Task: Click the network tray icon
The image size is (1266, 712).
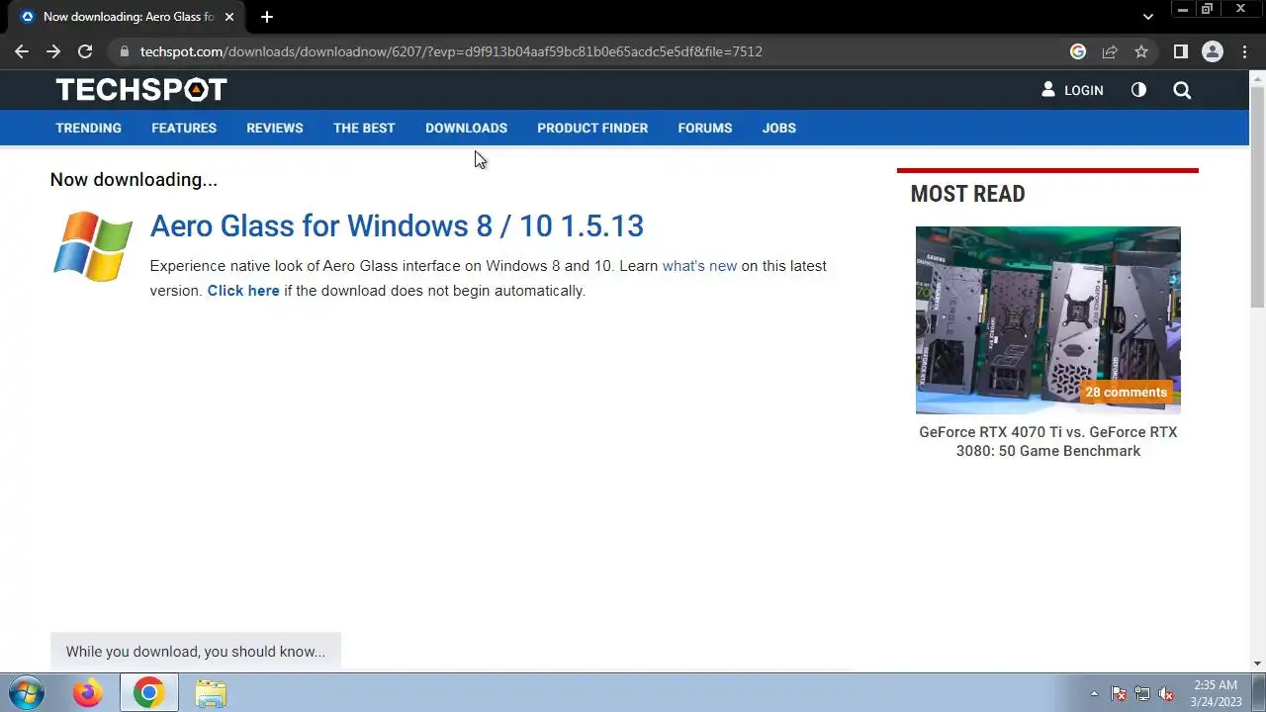Action: [x=1142, y=693]
